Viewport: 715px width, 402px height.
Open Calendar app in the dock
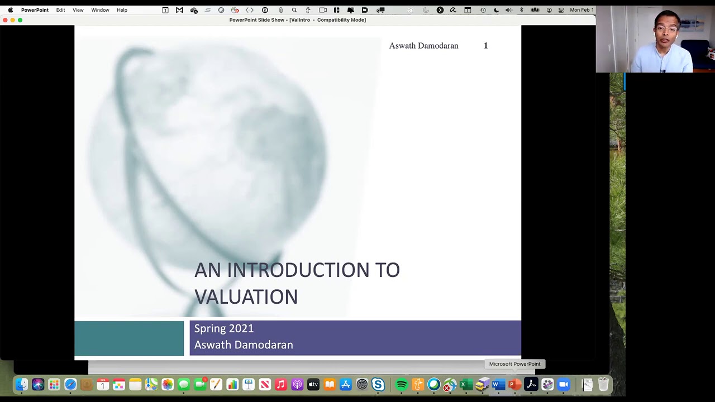click(103, 385)
